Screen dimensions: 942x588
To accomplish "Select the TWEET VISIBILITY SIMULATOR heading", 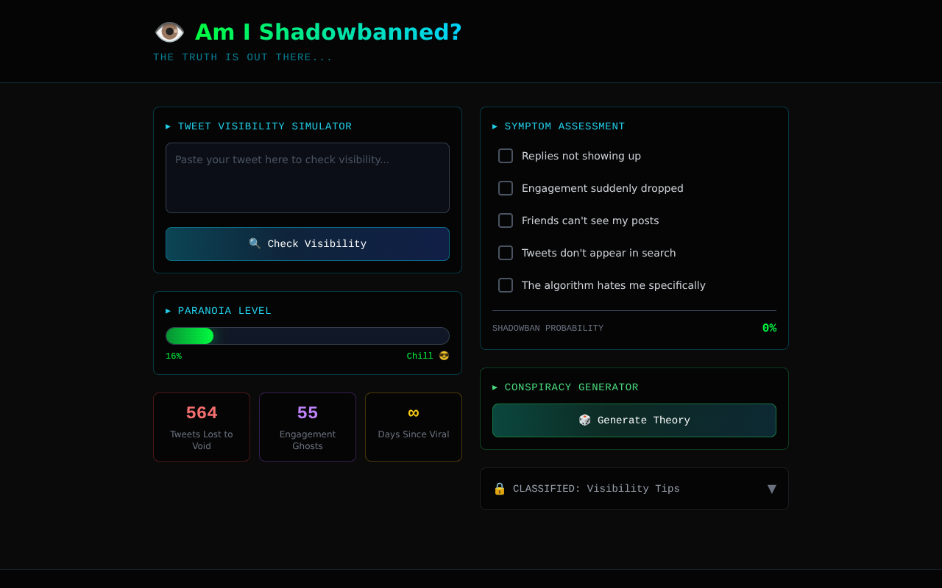I will (x=264, y=126).
